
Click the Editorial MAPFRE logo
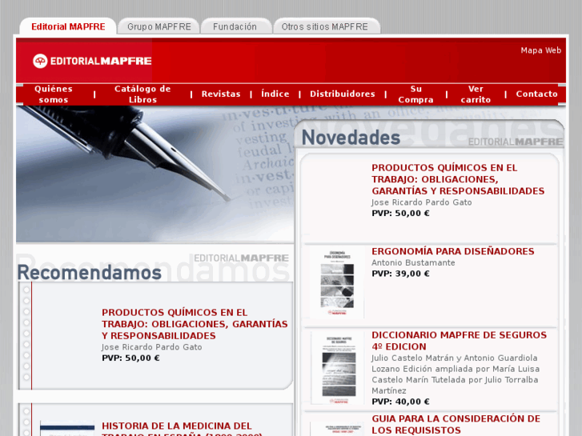pyautogui.click(x=92, y=61)
